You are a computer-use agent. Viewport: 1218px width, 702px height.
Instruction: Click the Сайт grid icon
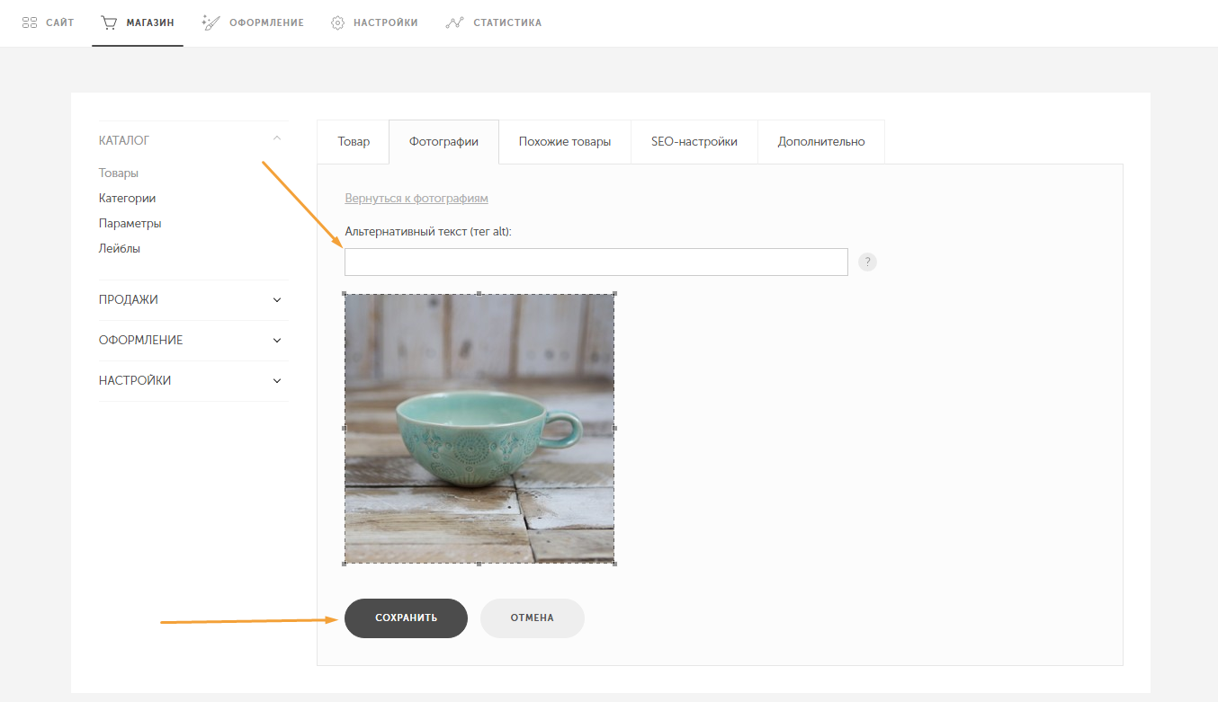pos(30,22)
